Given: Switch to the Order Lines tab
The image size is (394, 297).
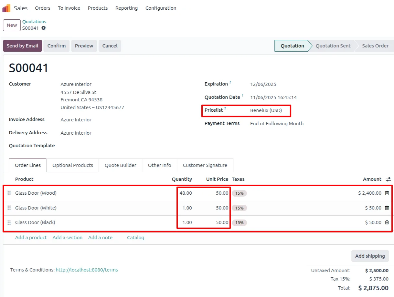Looking at the screenshot, I should click(28, 165).
